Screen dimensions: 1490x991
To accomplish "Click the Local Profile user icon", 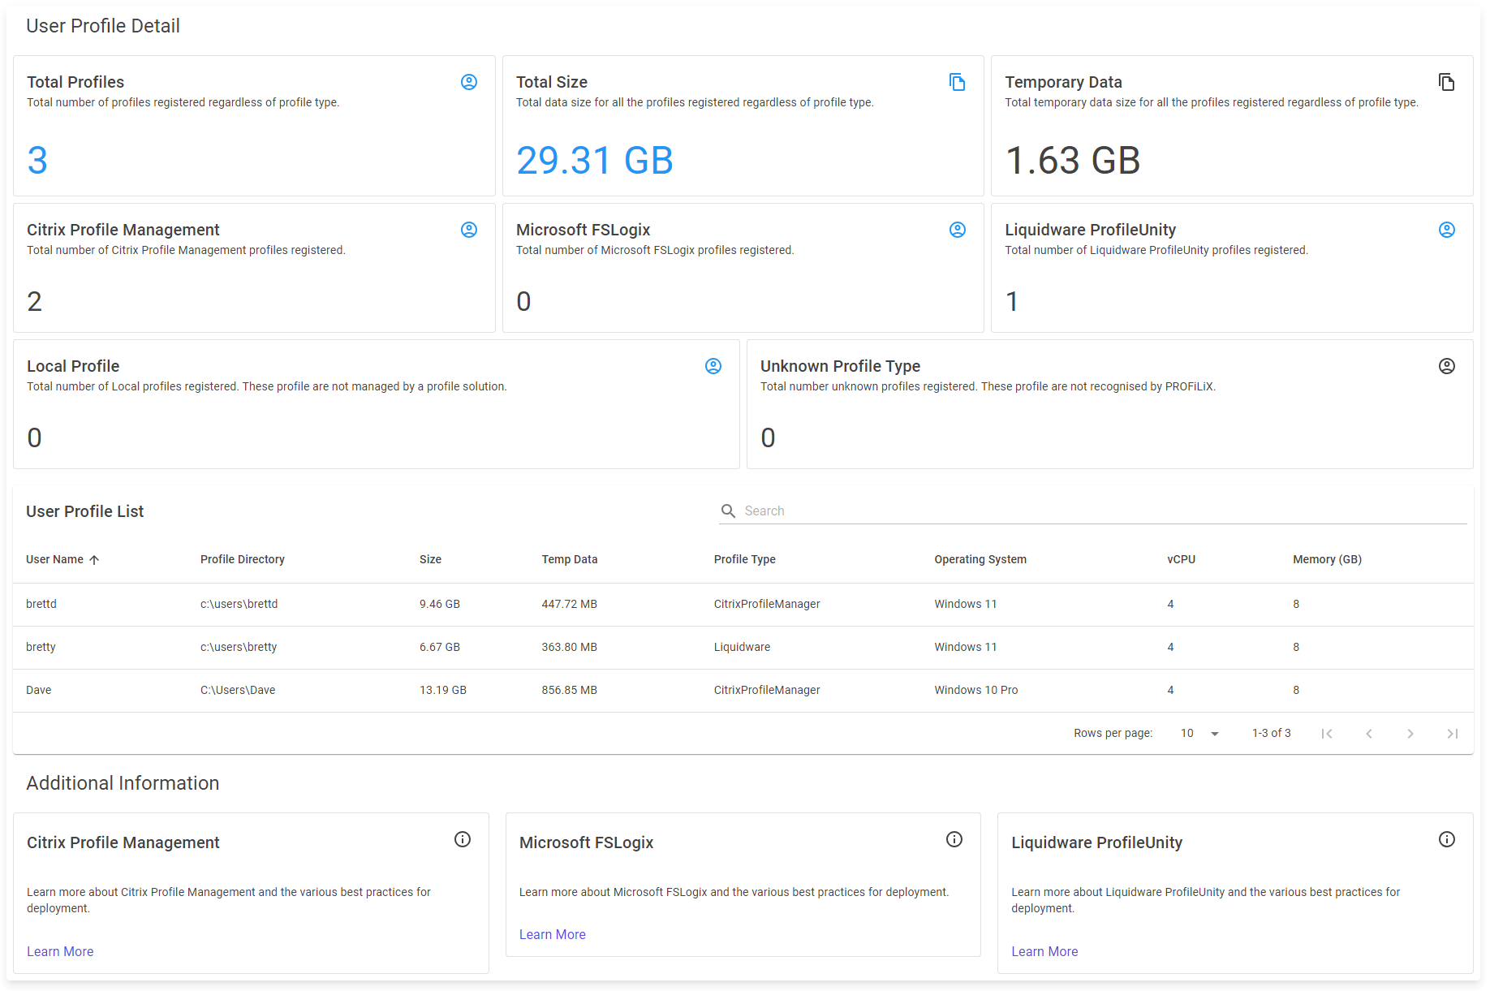I will point(713,366).
